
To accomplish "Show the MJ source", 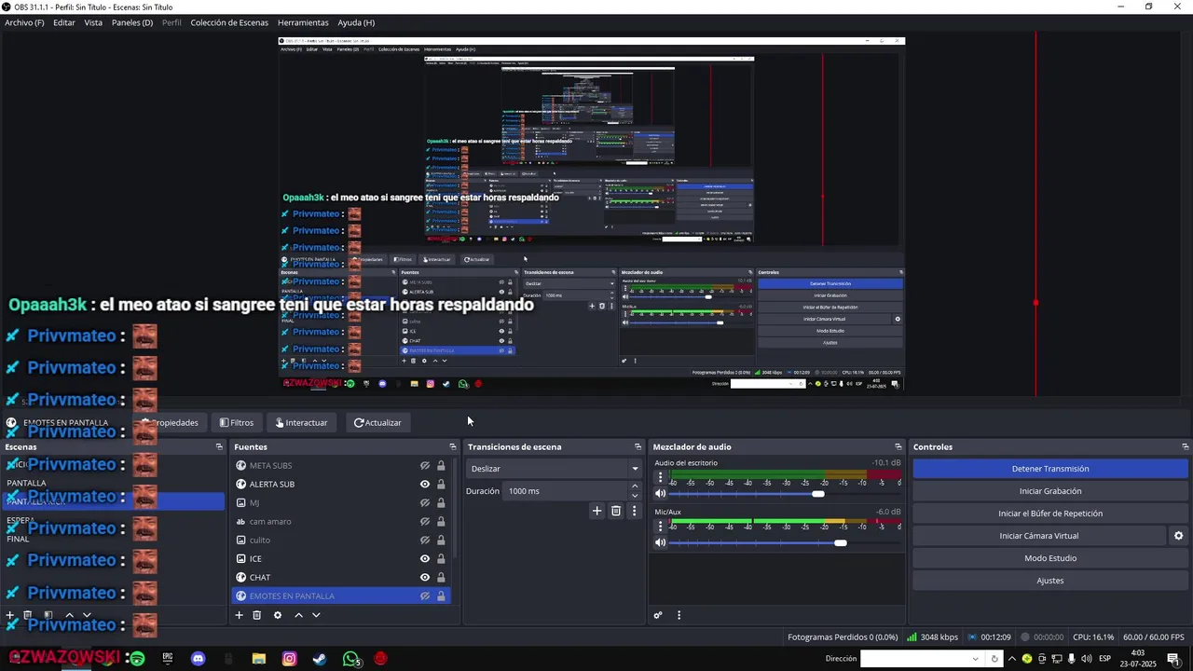I will click(x=425, y=503).
